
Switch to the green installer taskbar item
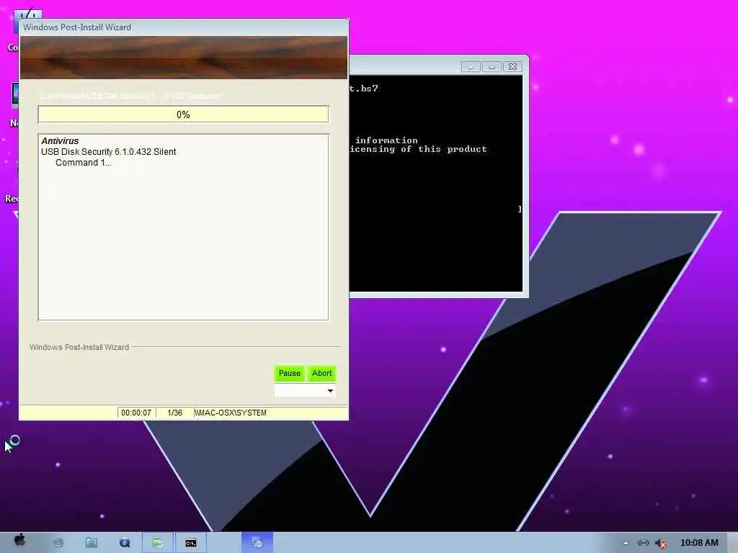[158, 543]
